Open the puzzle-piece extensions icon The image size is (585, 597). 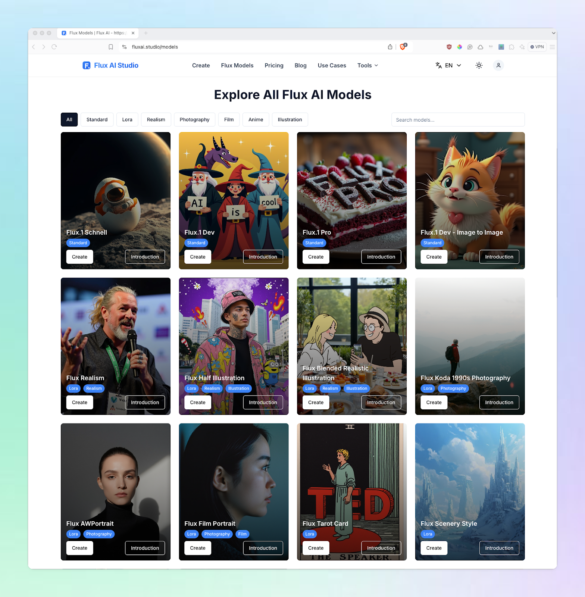[x=512, y=47]
